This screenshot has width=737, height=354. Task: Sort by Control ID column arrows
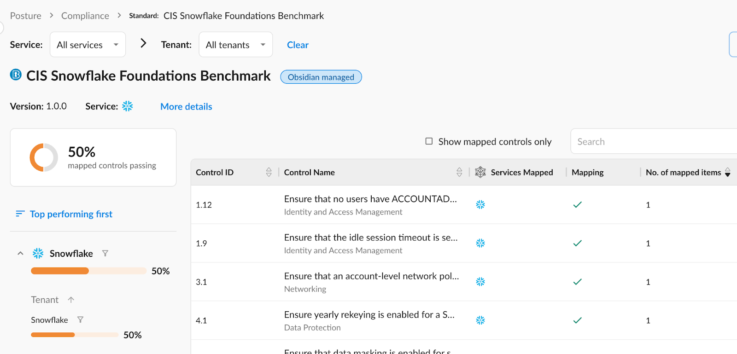coord(269,172)
